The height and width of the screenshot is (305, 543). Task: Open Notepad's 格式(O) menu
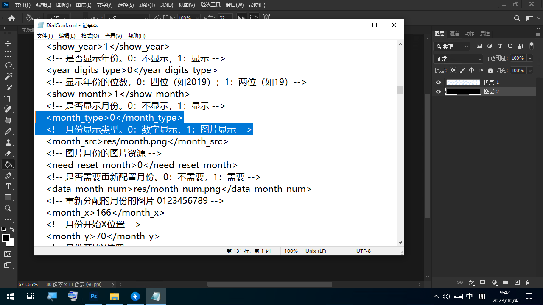[x=90, y=36]
